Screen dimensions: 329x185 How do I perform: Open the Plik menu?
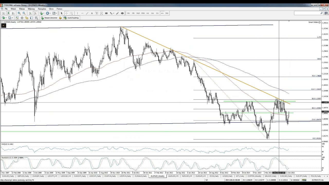[x=6, y=9]
